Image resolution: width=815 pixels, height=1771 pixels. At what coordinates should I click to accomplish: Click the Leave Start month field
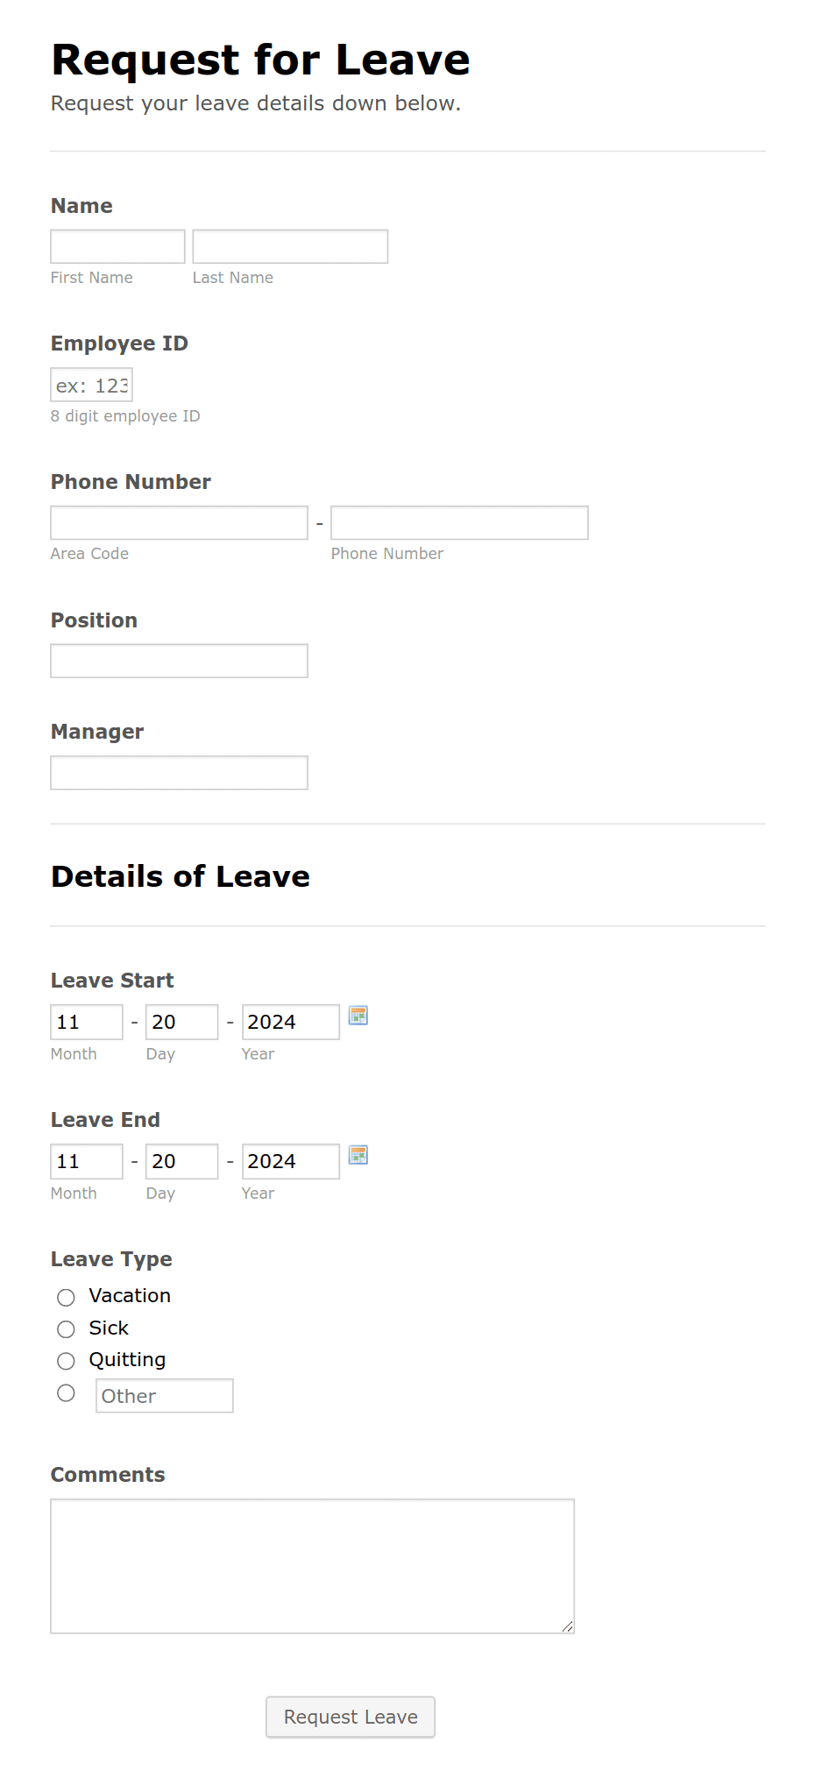click(87, 1022)
